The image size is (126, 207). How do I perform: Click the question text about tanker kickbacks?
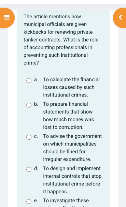tap(61, 40)
